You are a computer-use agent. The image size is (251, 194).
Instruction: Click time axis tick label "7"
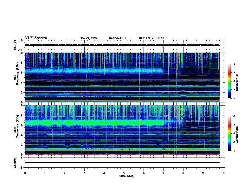(164, 173)
